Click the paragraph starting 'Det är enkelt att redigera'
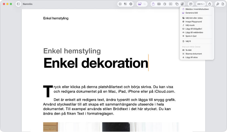 (109, 107)
